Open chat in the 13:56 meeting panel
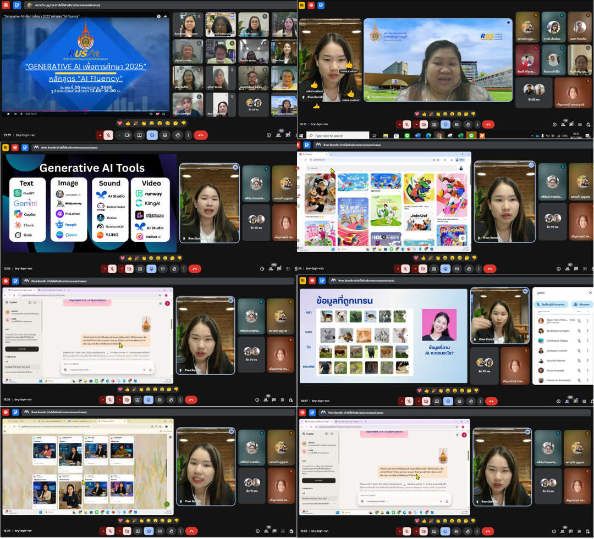This screenshot has width=594, height=539. [x=279, y=269]
